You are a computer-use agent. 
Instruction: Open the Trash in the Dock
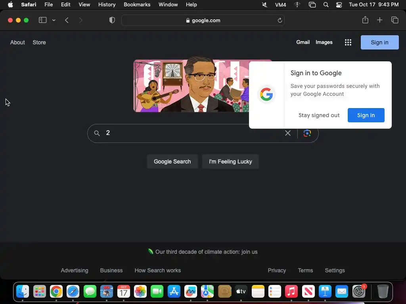383,292
